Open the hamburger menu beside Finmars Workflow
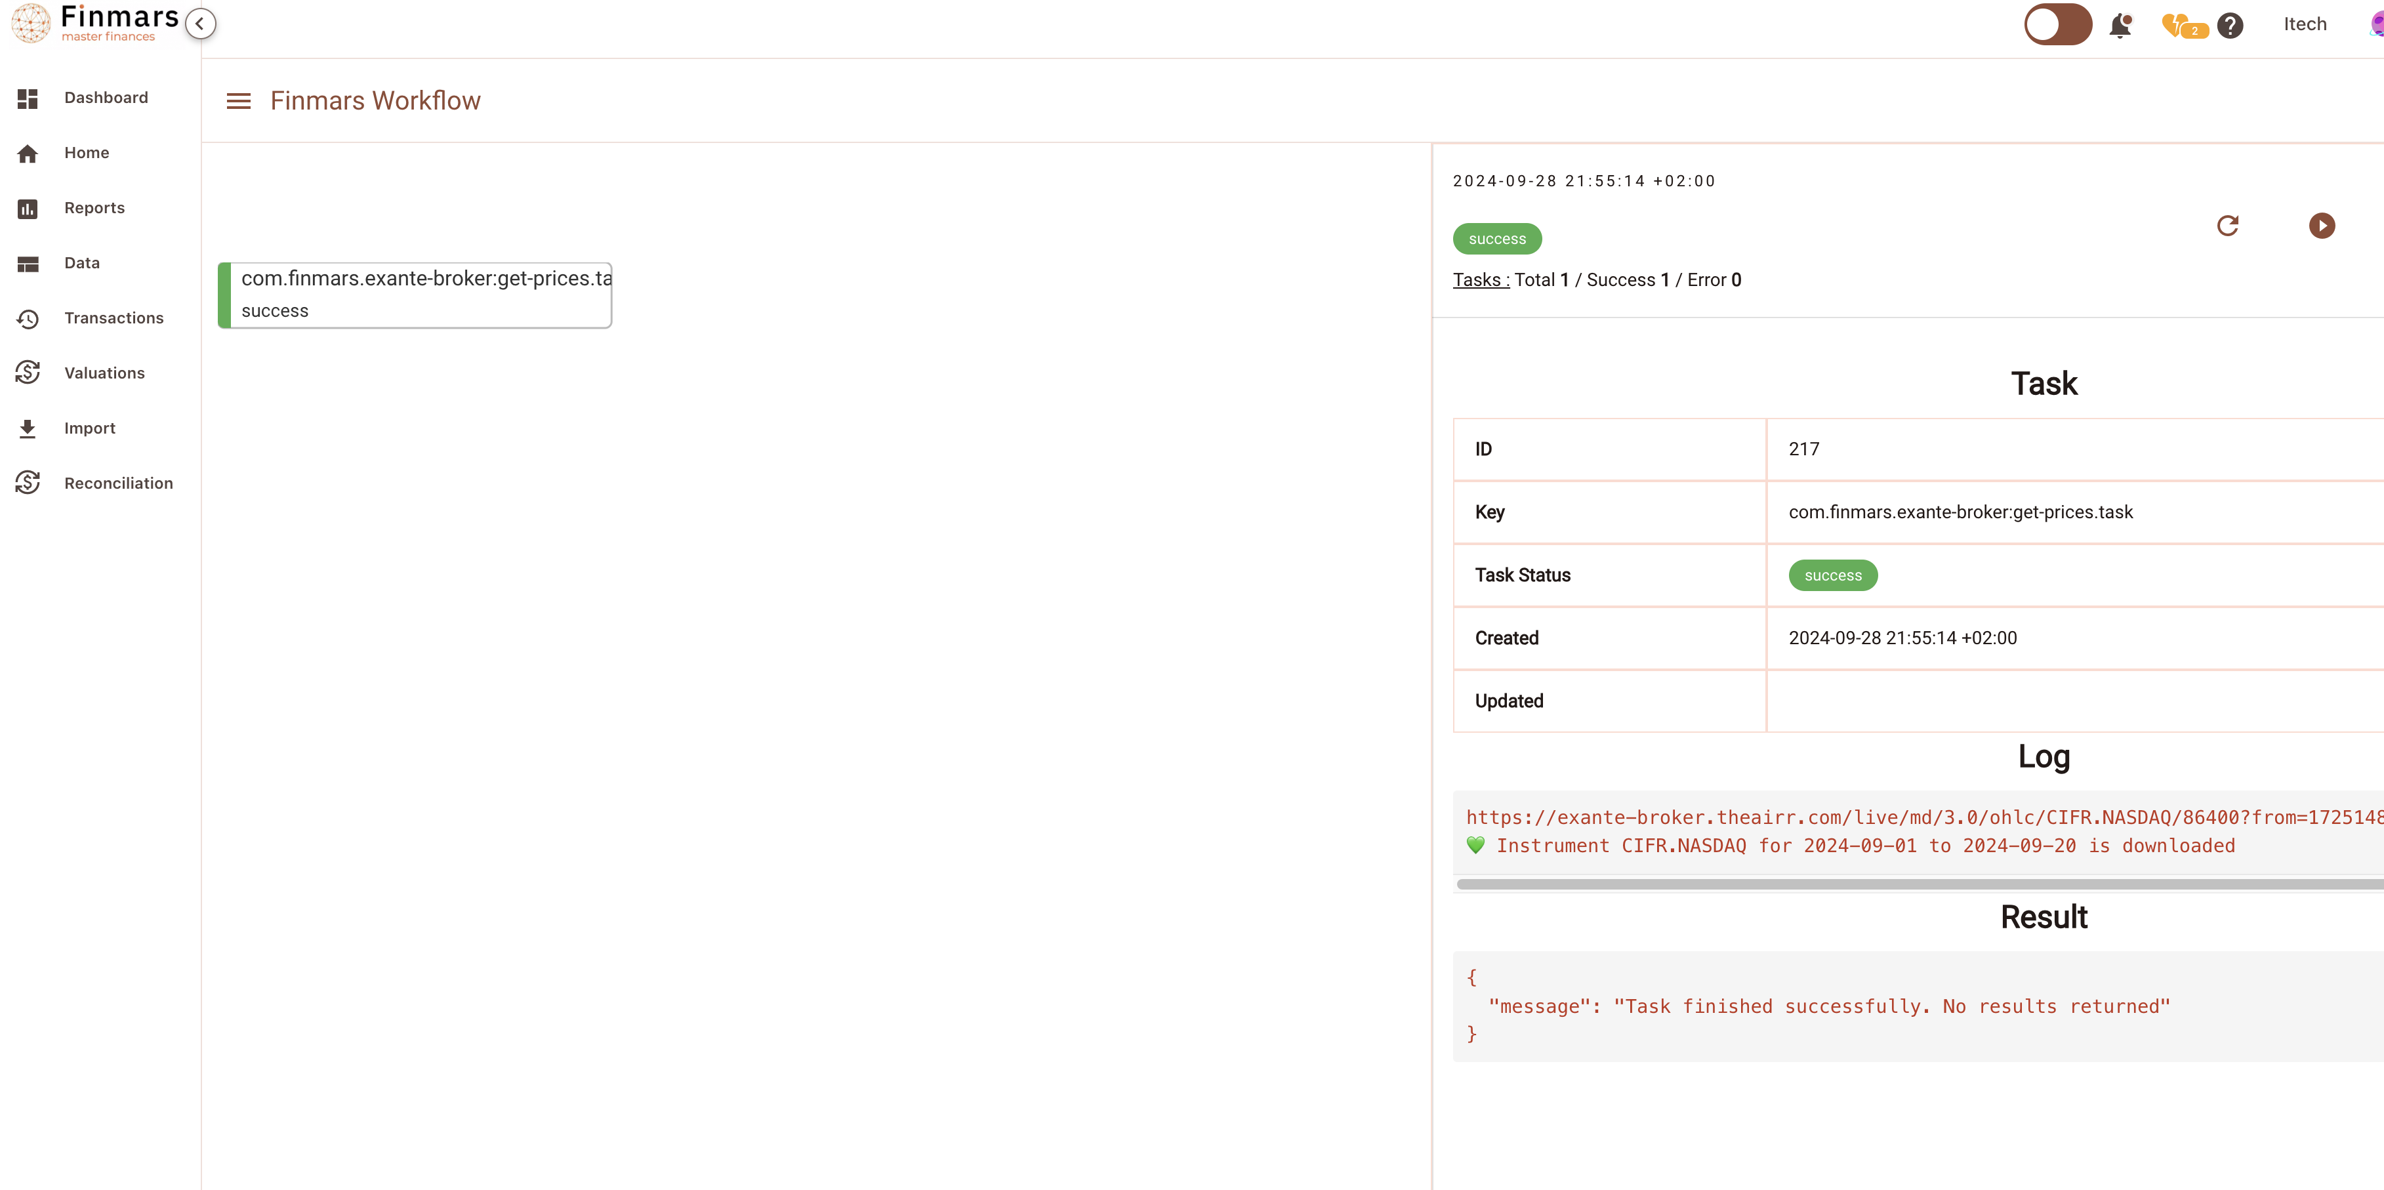Screen dimensions: 2384x1190 (x=239, y=101)
